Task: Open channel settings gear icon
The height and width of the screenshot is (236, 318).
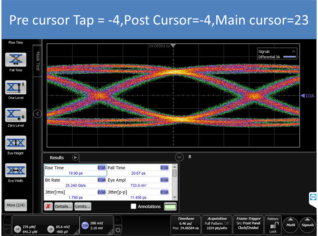Action: click(x=118, y=230)
